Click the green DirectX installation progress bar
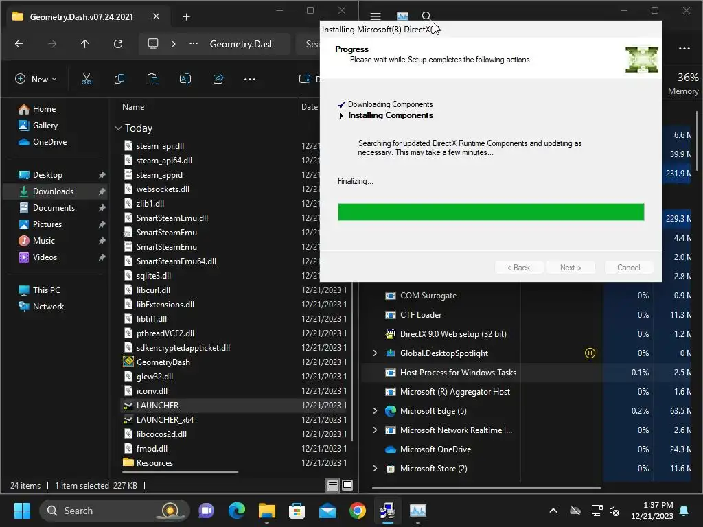This screenshot has height=527, width=703. (491, 212)
